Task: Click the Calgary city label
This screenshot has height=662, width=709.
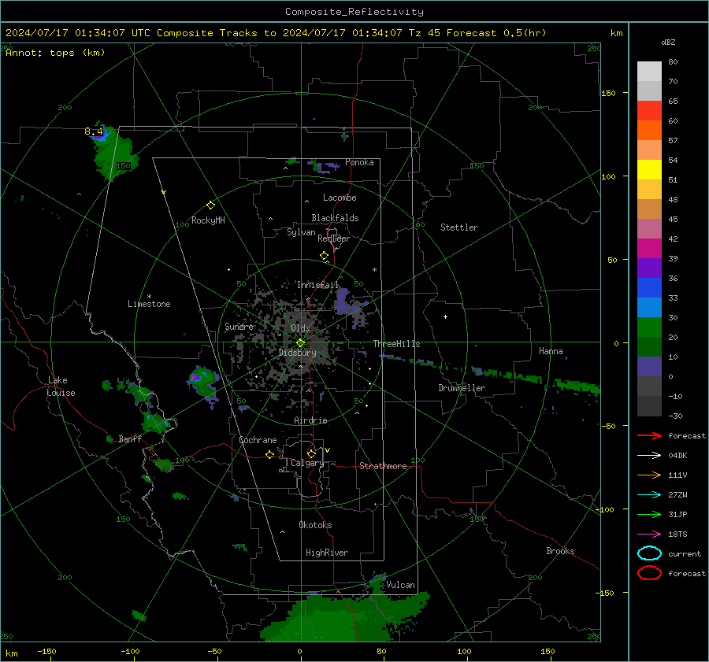Action: 307,463
